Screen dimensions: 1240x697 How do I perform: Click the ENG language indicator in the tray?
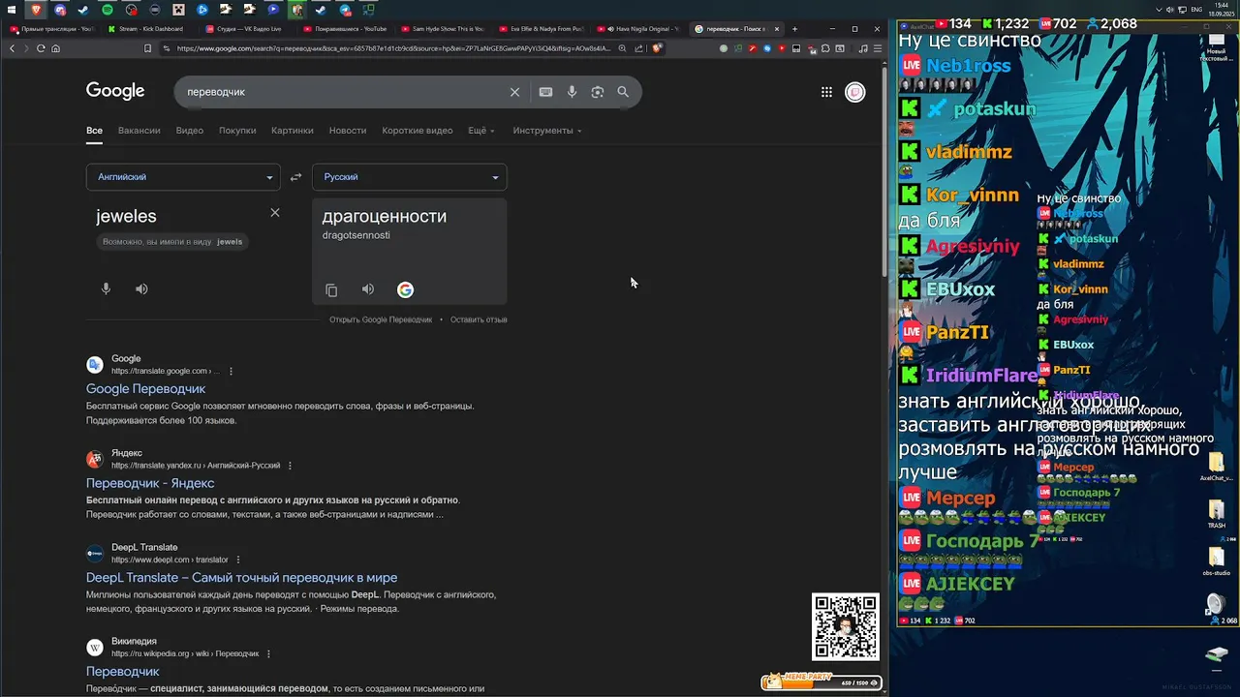pyautogui.click(x=1196, y=10)
